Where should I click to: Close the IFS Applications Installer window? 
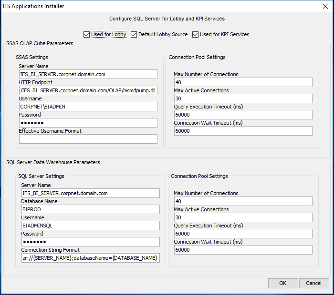(325, 6)
